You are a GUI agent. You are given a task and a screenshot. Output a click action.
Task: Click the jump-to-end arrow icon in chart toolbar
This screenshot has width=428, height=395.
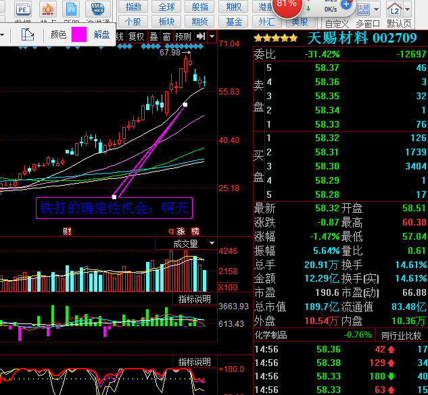pos(201,36)
